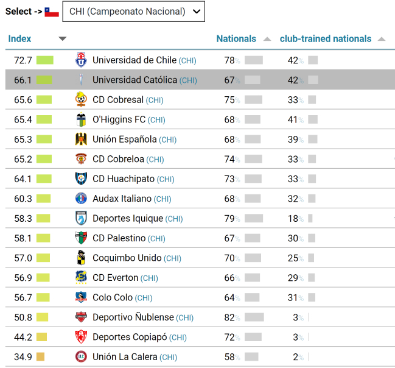395x368 pixels.
Task: Click the CD Huachipato club crest
Action: click(81, 179)
